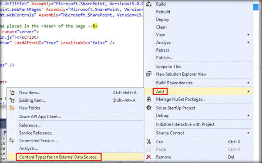Expand the Build Dependencies submenu arrow

point(249,83)
